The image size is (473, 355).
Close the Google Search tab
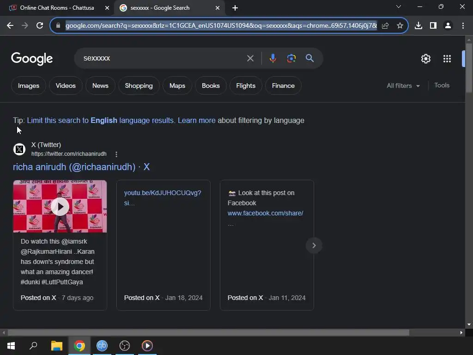tap(218, 8)
